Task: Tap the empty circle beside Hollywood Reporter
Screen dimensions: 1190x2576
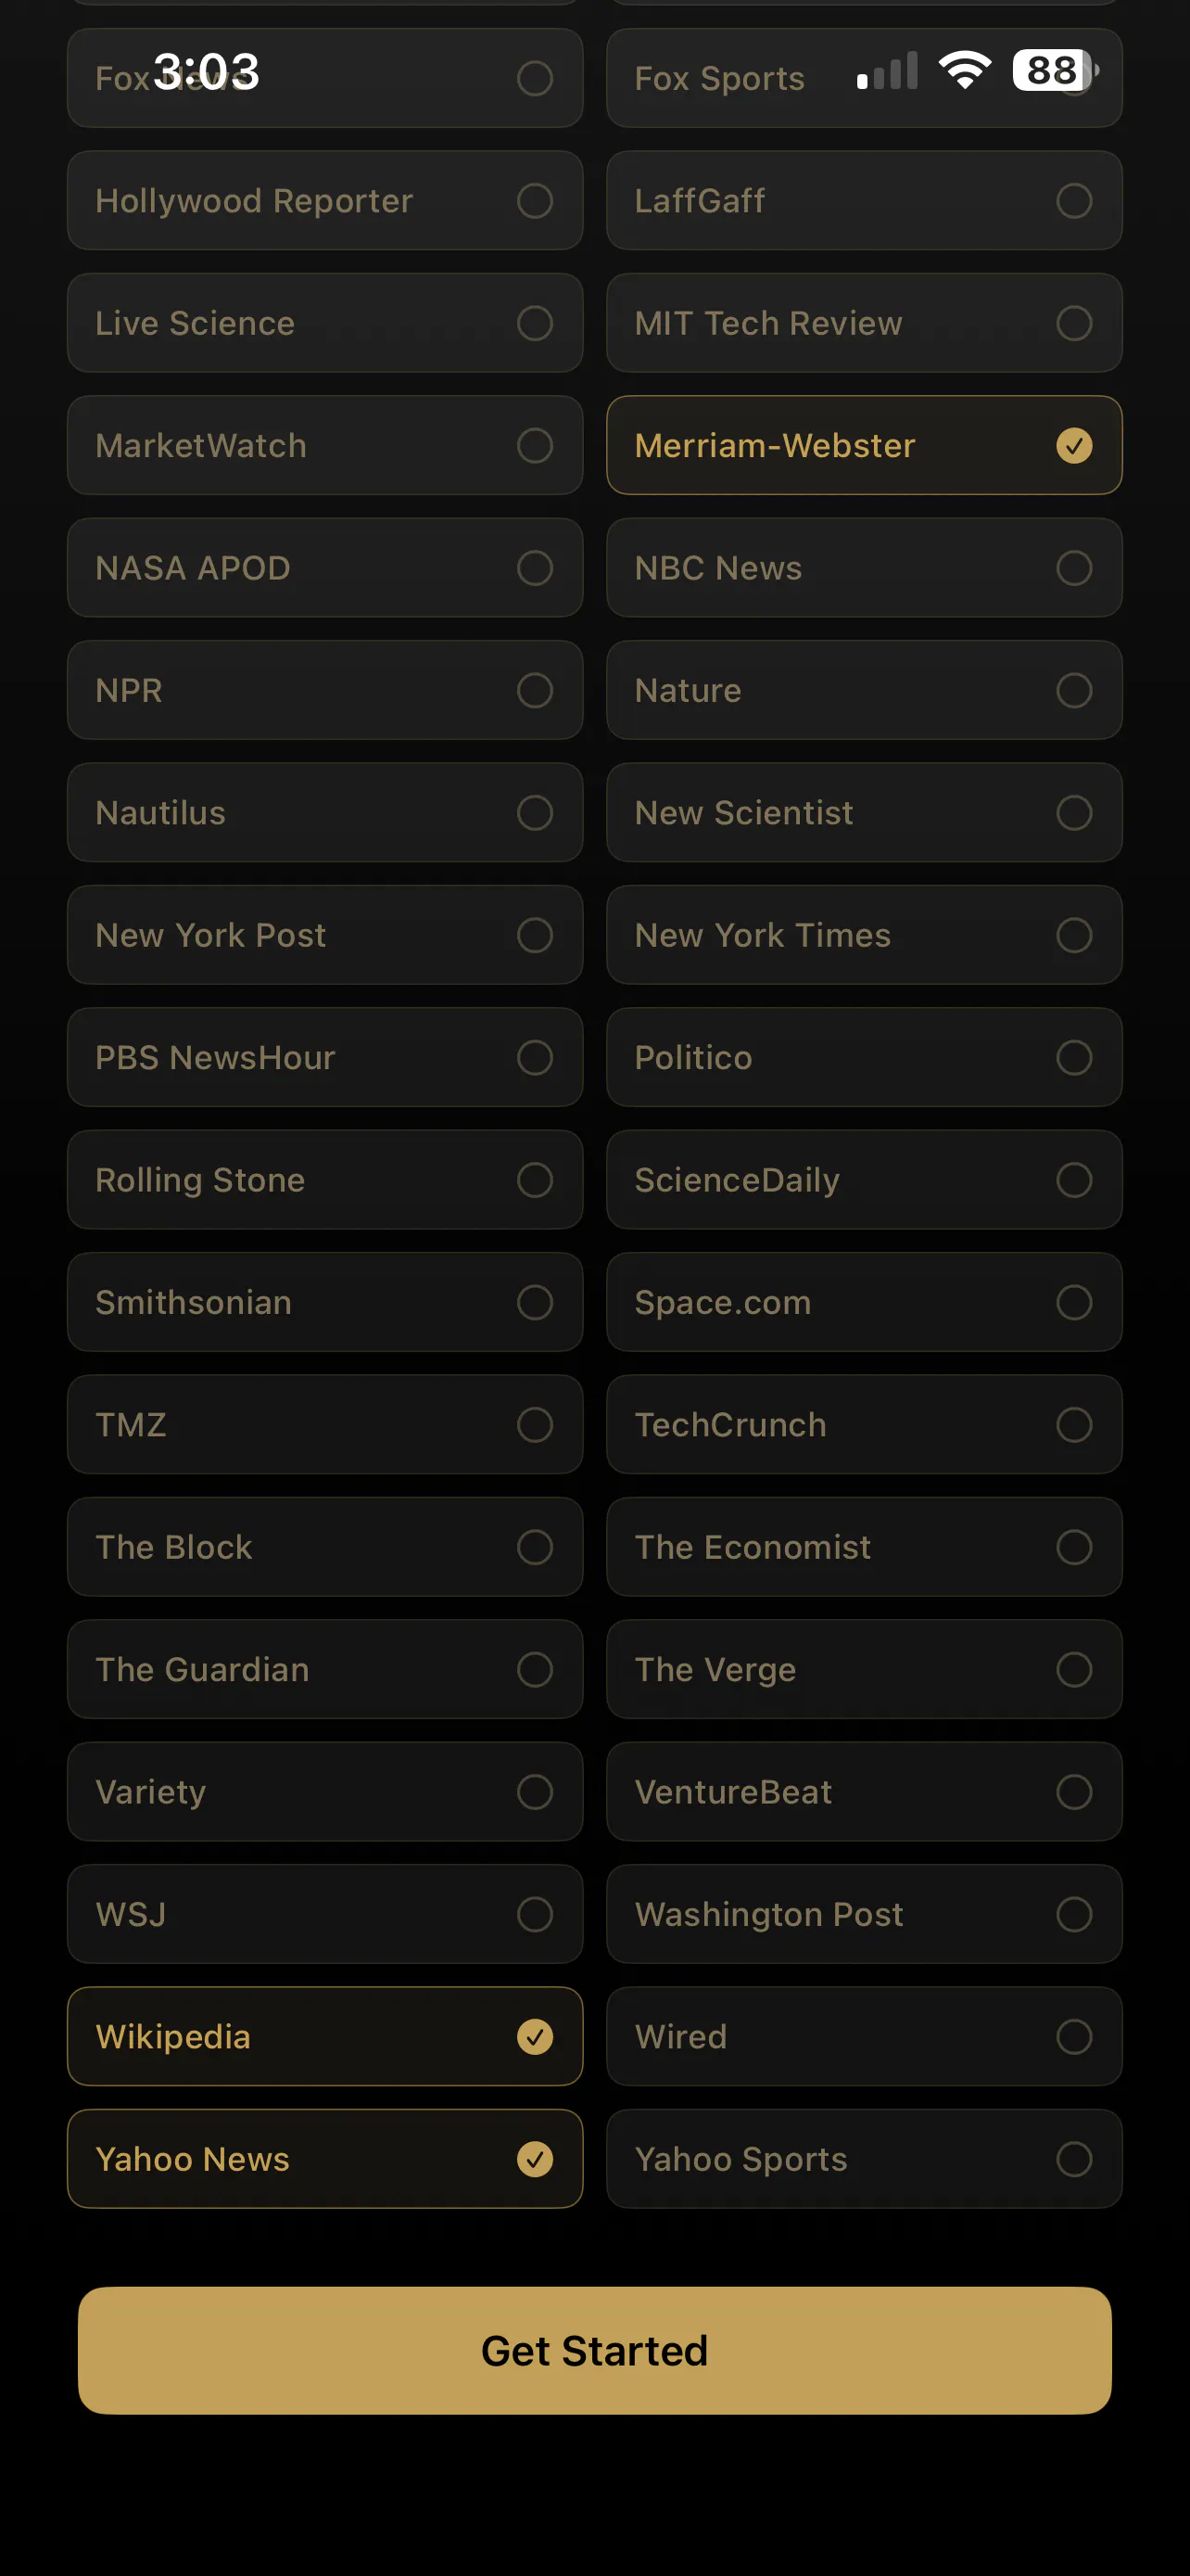Action: pos(535,200)
